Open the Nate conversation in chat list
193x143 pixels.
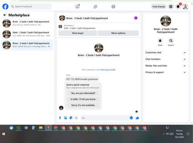click(27, 34)
